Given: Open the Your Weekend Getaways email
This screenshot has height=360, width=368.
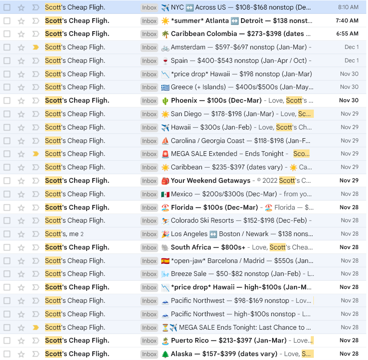Looking at the screenshot, I should click(x=183, y=181).
